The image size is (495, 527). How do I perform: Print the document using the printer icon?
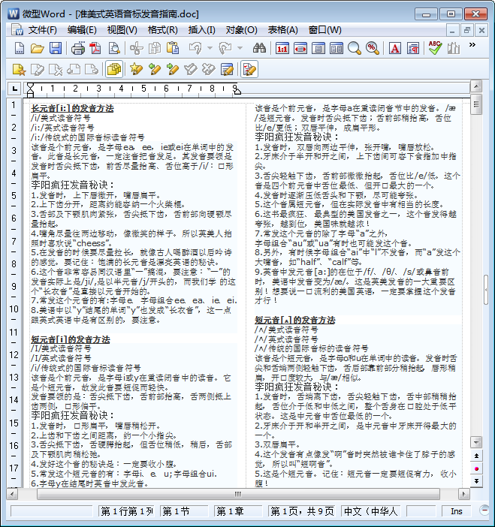[x=77, y=48]
